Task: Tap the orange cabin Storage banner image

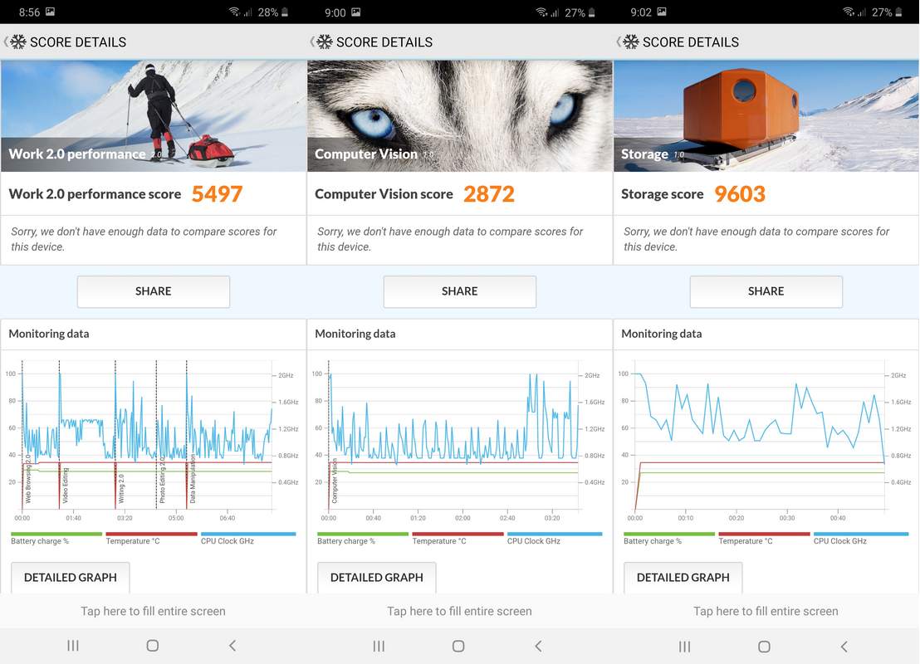Action: click(x=766, y=115)
